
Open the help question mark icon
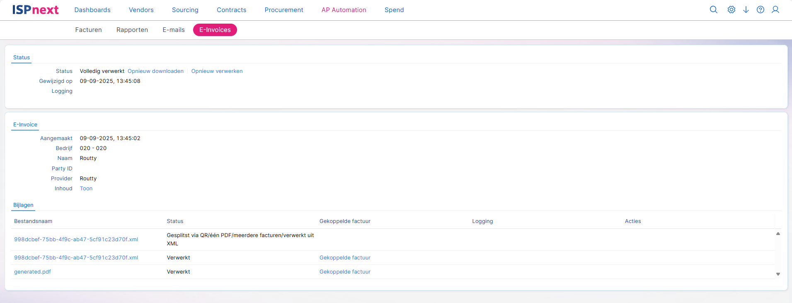point(761,10)
